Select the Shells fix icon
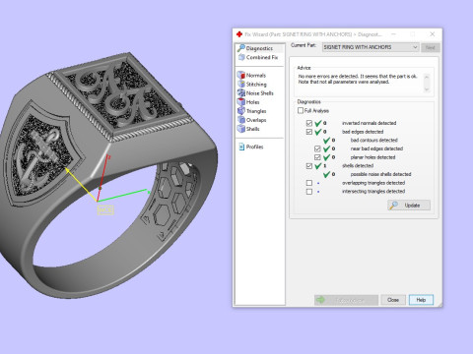Viewport: 473px width, 354px height. click(x=241, y=129)
